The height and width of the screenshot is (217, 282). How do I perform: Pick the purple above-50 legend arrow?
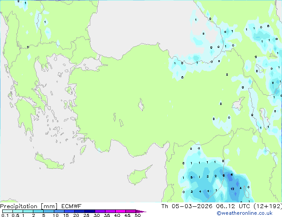coord(141,211)
